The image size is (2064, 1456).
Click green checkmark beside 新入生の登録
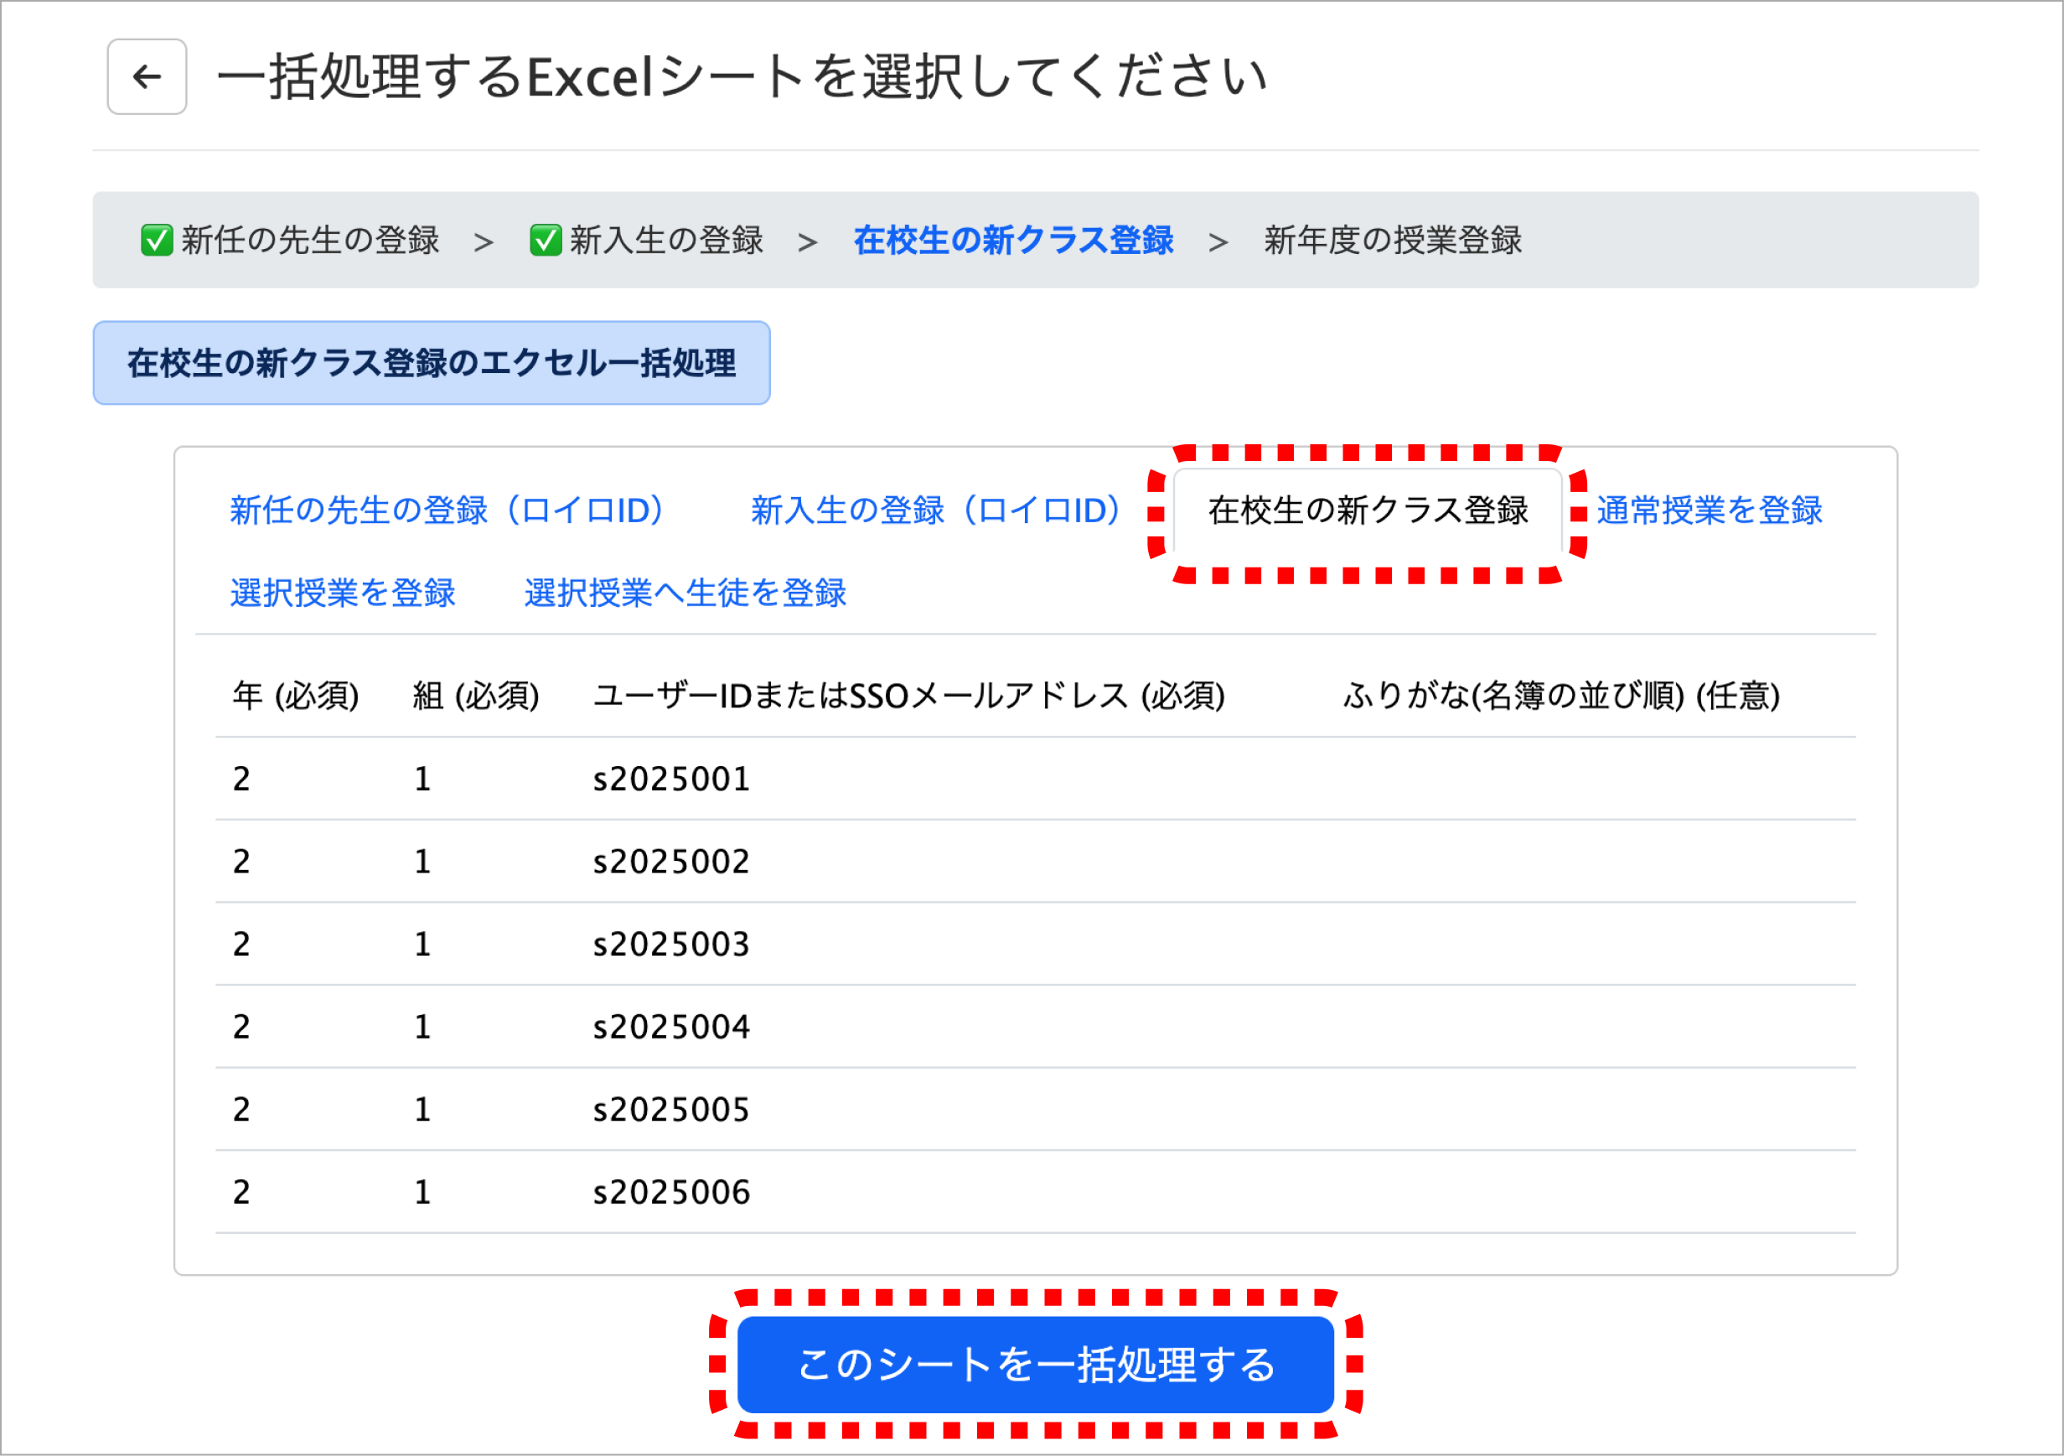pos(545,240)
